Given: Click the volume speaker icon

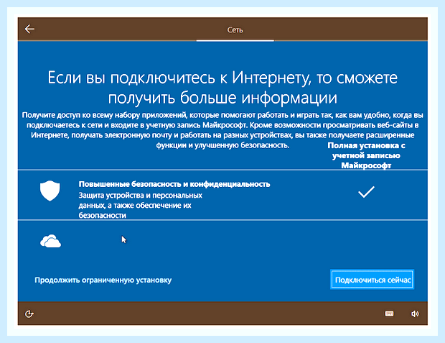Looking at the screenshot, I should pos(415,314).
